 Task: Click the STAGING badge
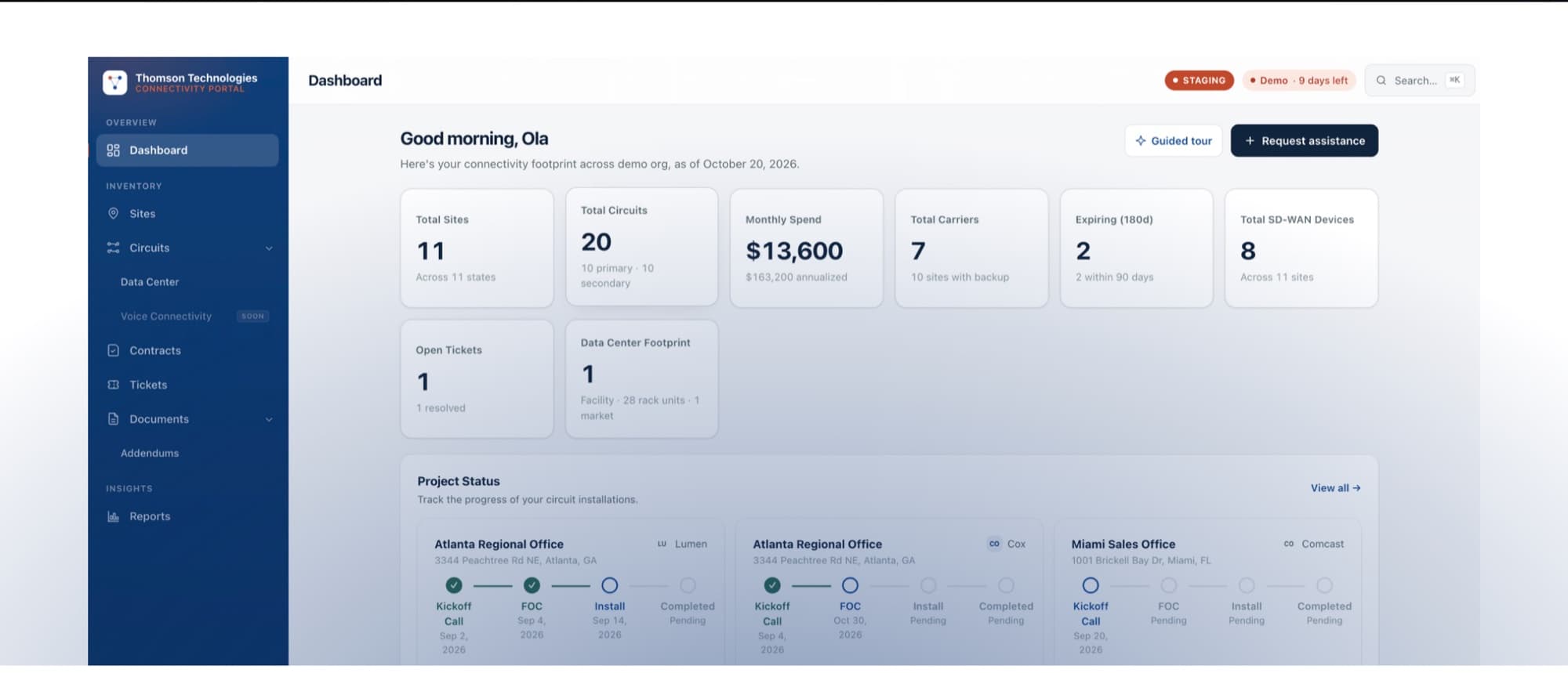[x=1199, y=81]
